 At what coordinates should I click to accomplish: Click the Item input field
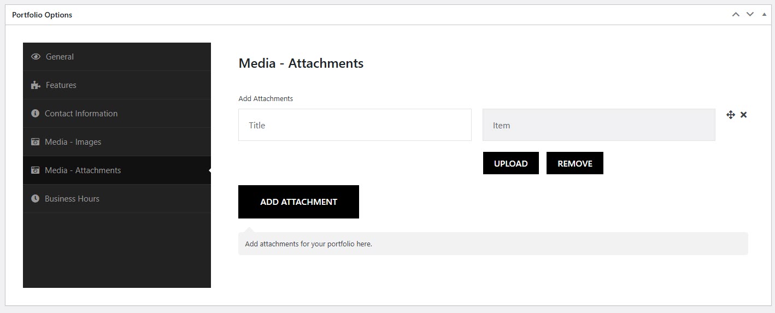[598, 125]
